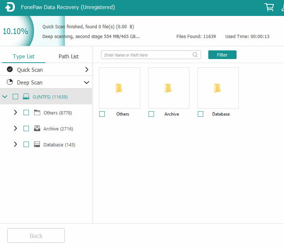Check the G:(NTFS) drive checkbox
The width and height of the screenshot is (284, 246).
pos(15,97)
